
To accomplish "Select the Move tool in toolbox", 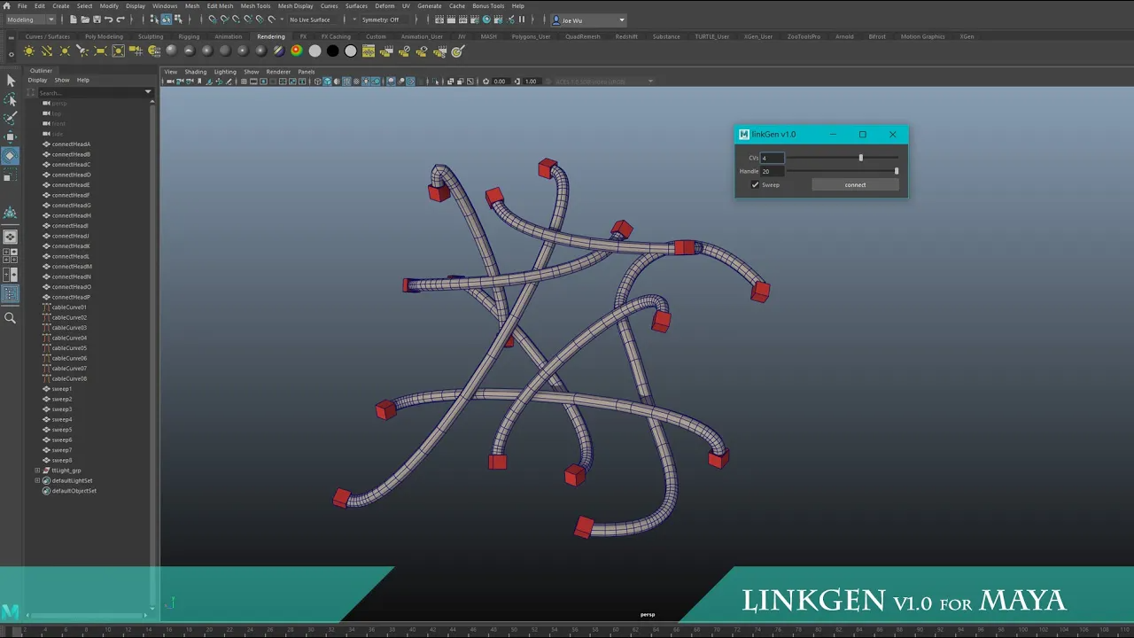I will click(11, 136).
